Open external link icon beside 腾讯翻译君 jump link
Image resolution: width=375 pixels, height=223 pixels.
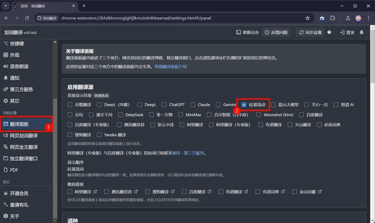[x=136, y=191]
